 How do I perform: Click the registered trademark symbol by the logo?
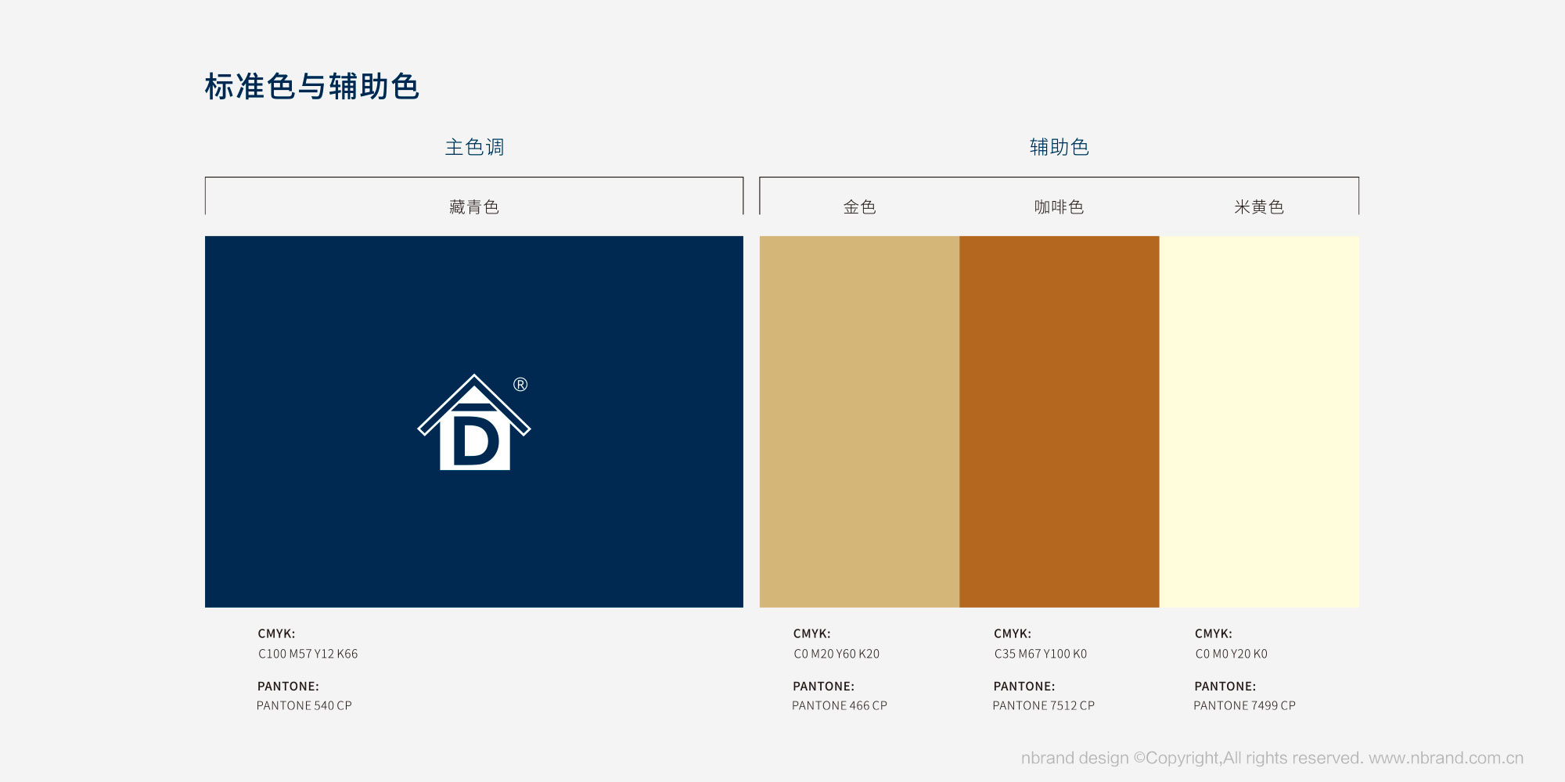(x=520, y=385)
